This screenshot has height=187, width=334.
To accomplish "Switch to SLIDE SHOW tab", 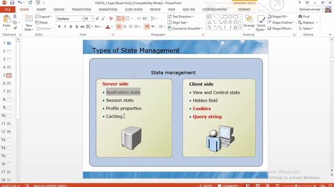I will click(x=134, y=9).
